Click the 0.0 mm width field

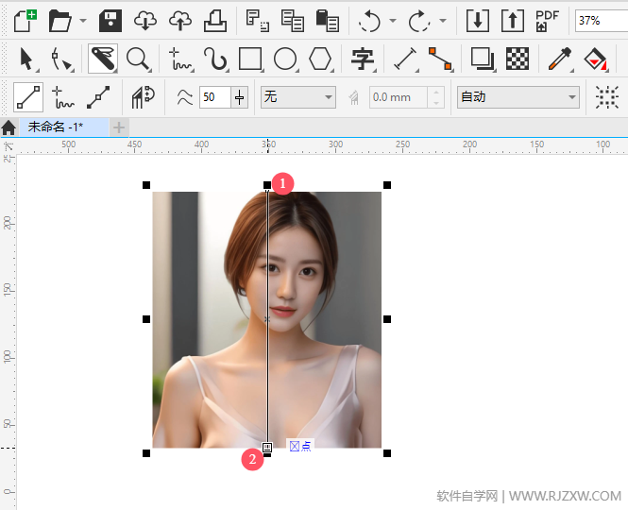tap(399, 97)
